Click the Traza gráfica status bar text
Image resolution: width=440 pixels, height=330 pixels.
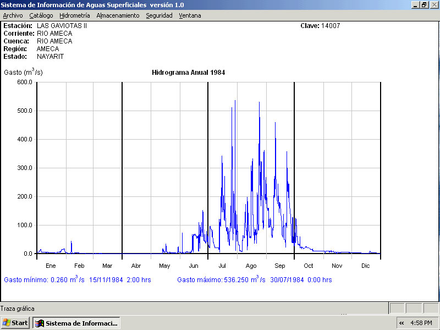[x=17, y=309]
